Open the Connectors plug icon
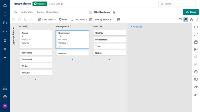Screen dimensions: 200x112 click(x=196, y=94)
